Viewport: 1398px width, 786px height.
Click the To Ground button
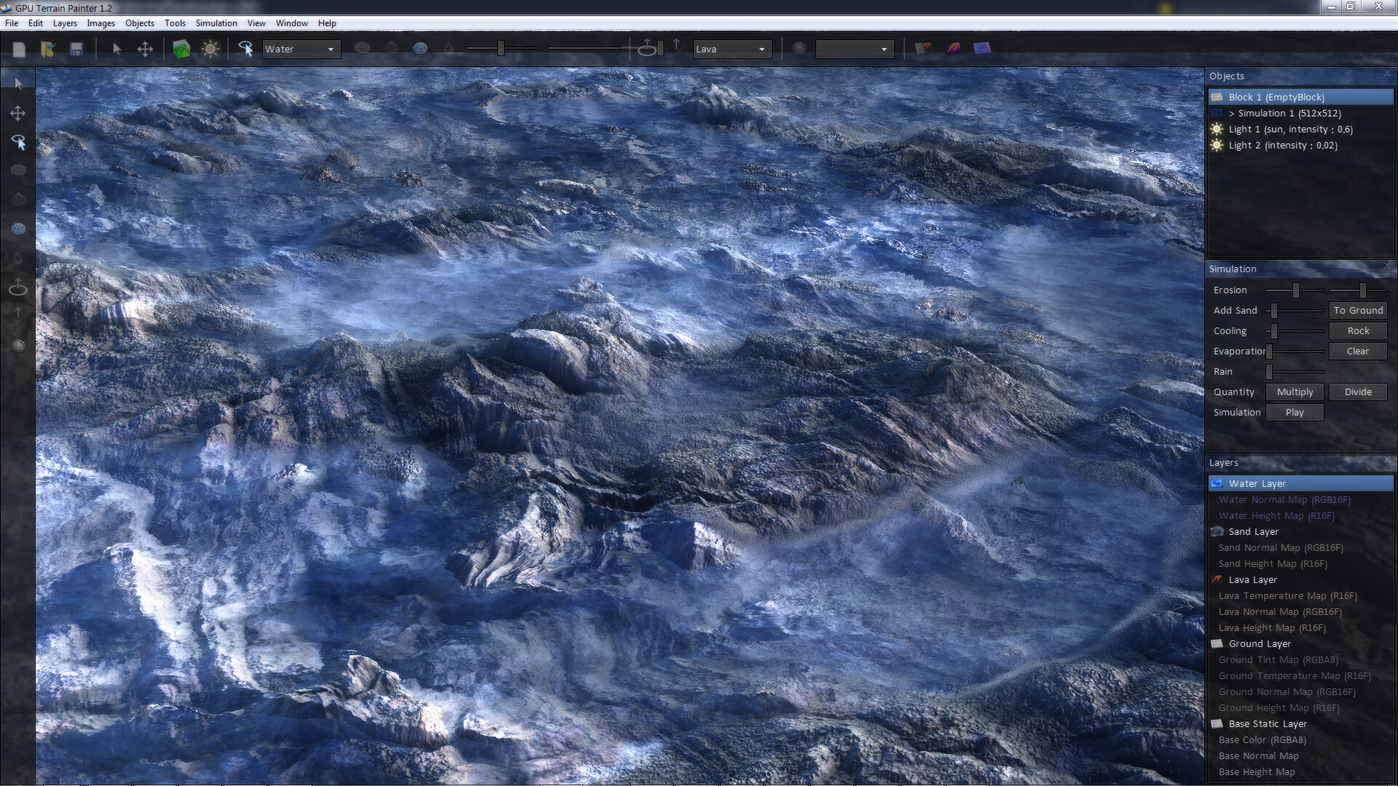point(1358,310)
